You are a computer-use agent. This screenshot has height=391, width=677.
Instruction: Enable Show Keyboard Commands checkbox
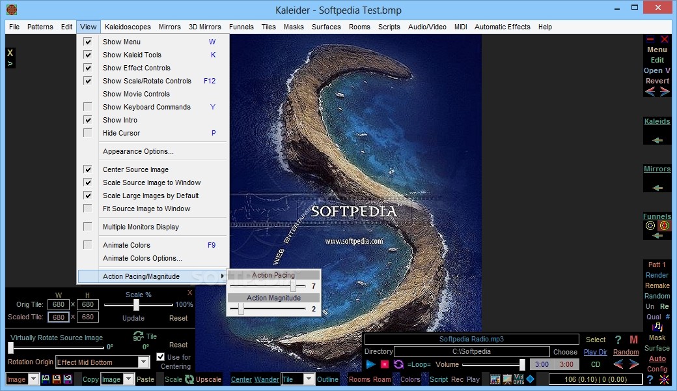point(88,107)
